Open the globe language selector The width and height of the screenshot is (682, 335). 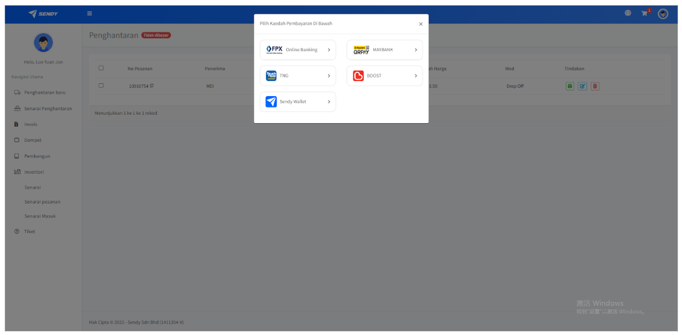point(627,13)
